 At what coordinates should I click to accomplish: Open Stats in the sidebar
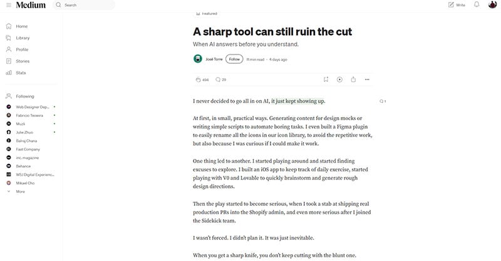21,73
